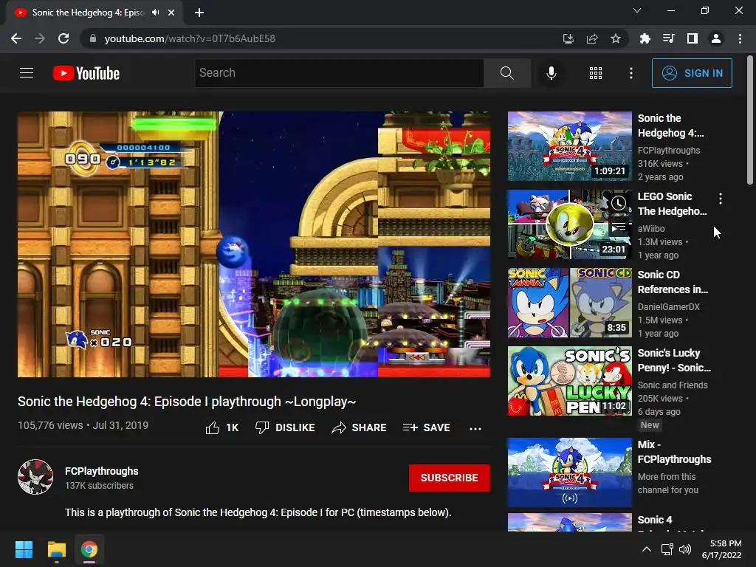Open FCPlaythroughs channel name link
756x567 pixels.
[x=102, y=471]
